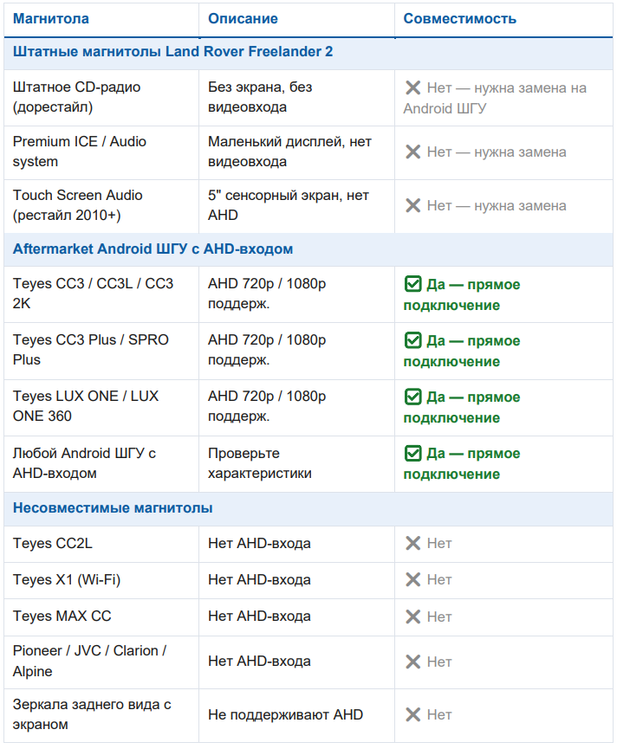Screen dimensions: 617x749
Task: Click the cell Teyes CC3 Plus / SPRO Plus
Action: [101, 350]
